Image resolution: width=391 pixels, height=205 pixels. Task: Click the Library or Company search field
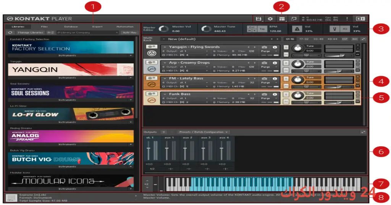point(87,33)
